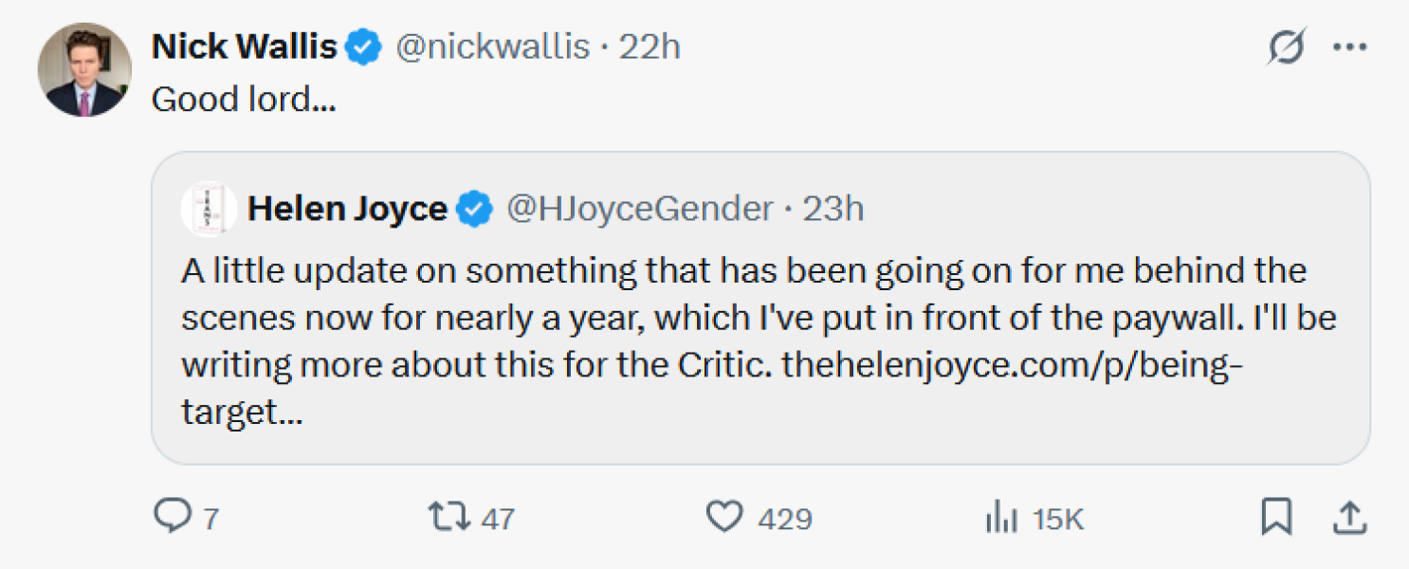The image size is (1409, 569).
Task: Open the share post icon
Action: pyautogui.click(x=1349, y=517)
